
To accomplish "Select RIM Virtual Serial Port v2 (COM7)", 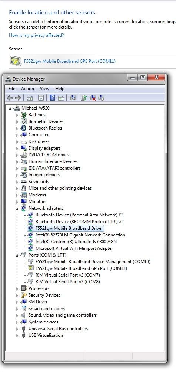I will click(x=68, y=275).
